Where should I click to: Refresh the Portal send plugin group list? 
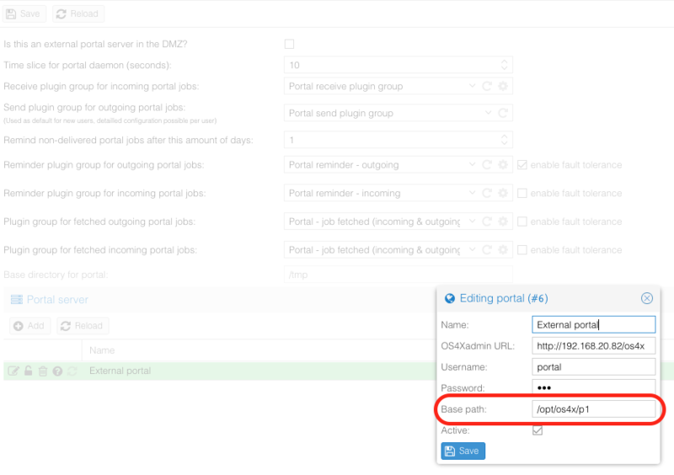click(x=503, y=113)
